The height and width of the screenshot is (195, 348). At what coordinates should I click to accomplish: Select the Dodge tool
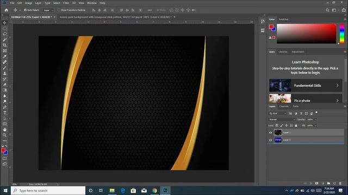5,101
